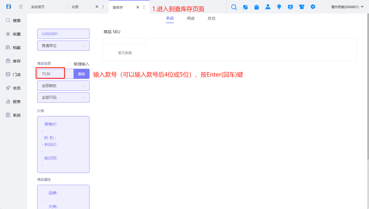Expand the 普通库位 dropdown

click(x=63, y=46)
